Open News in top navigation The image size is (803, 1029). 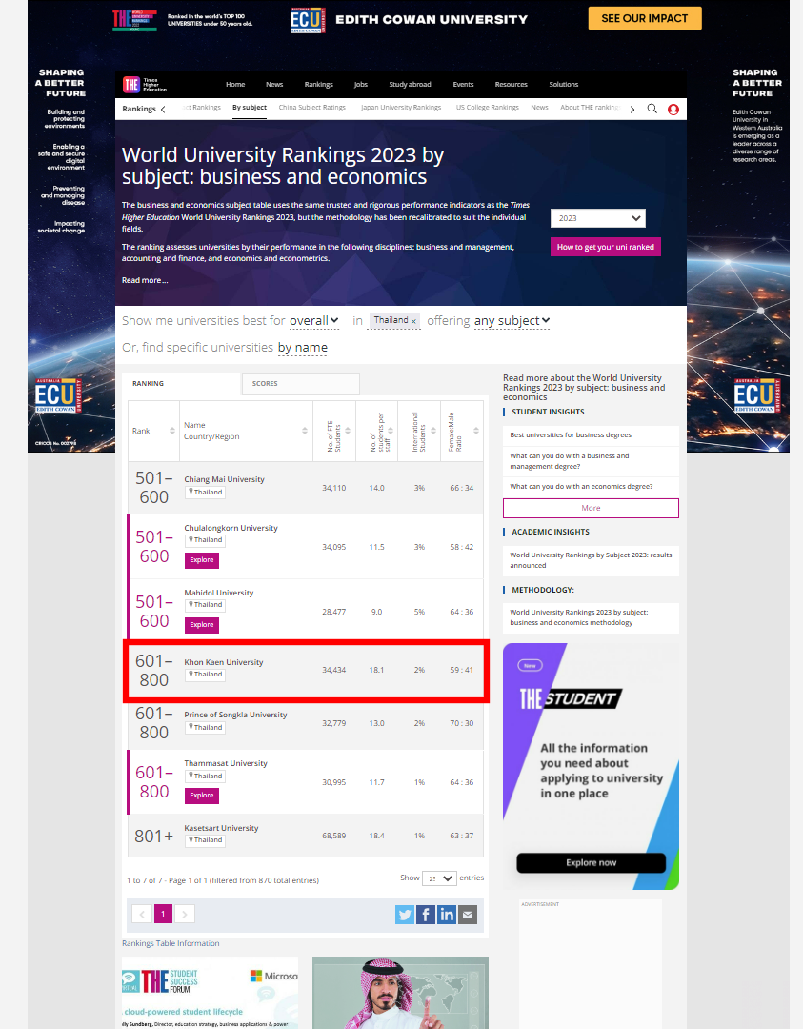coord(274,84)
